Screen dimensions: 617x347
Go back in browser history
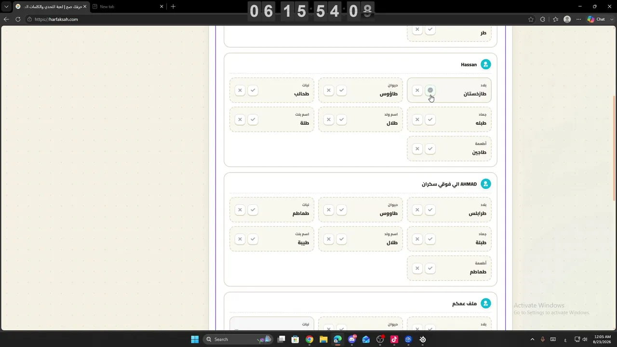(6, 19)
